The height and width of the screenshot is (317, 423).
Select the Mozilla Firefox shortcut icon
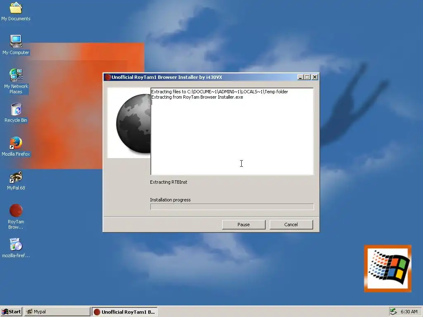tap(16, 147)
